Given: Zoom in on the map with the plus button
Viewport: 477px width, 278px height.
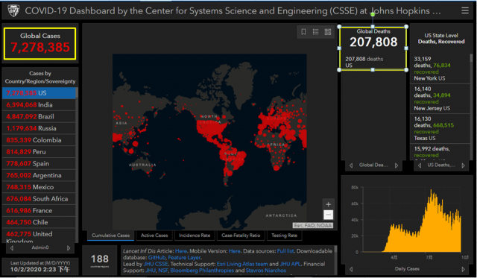Looking at the screenshot, I should 328,204.
